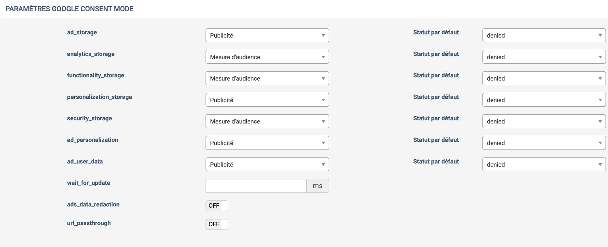
Task: Change functionality_storage default status dropdown
Action: click(544, 78)
